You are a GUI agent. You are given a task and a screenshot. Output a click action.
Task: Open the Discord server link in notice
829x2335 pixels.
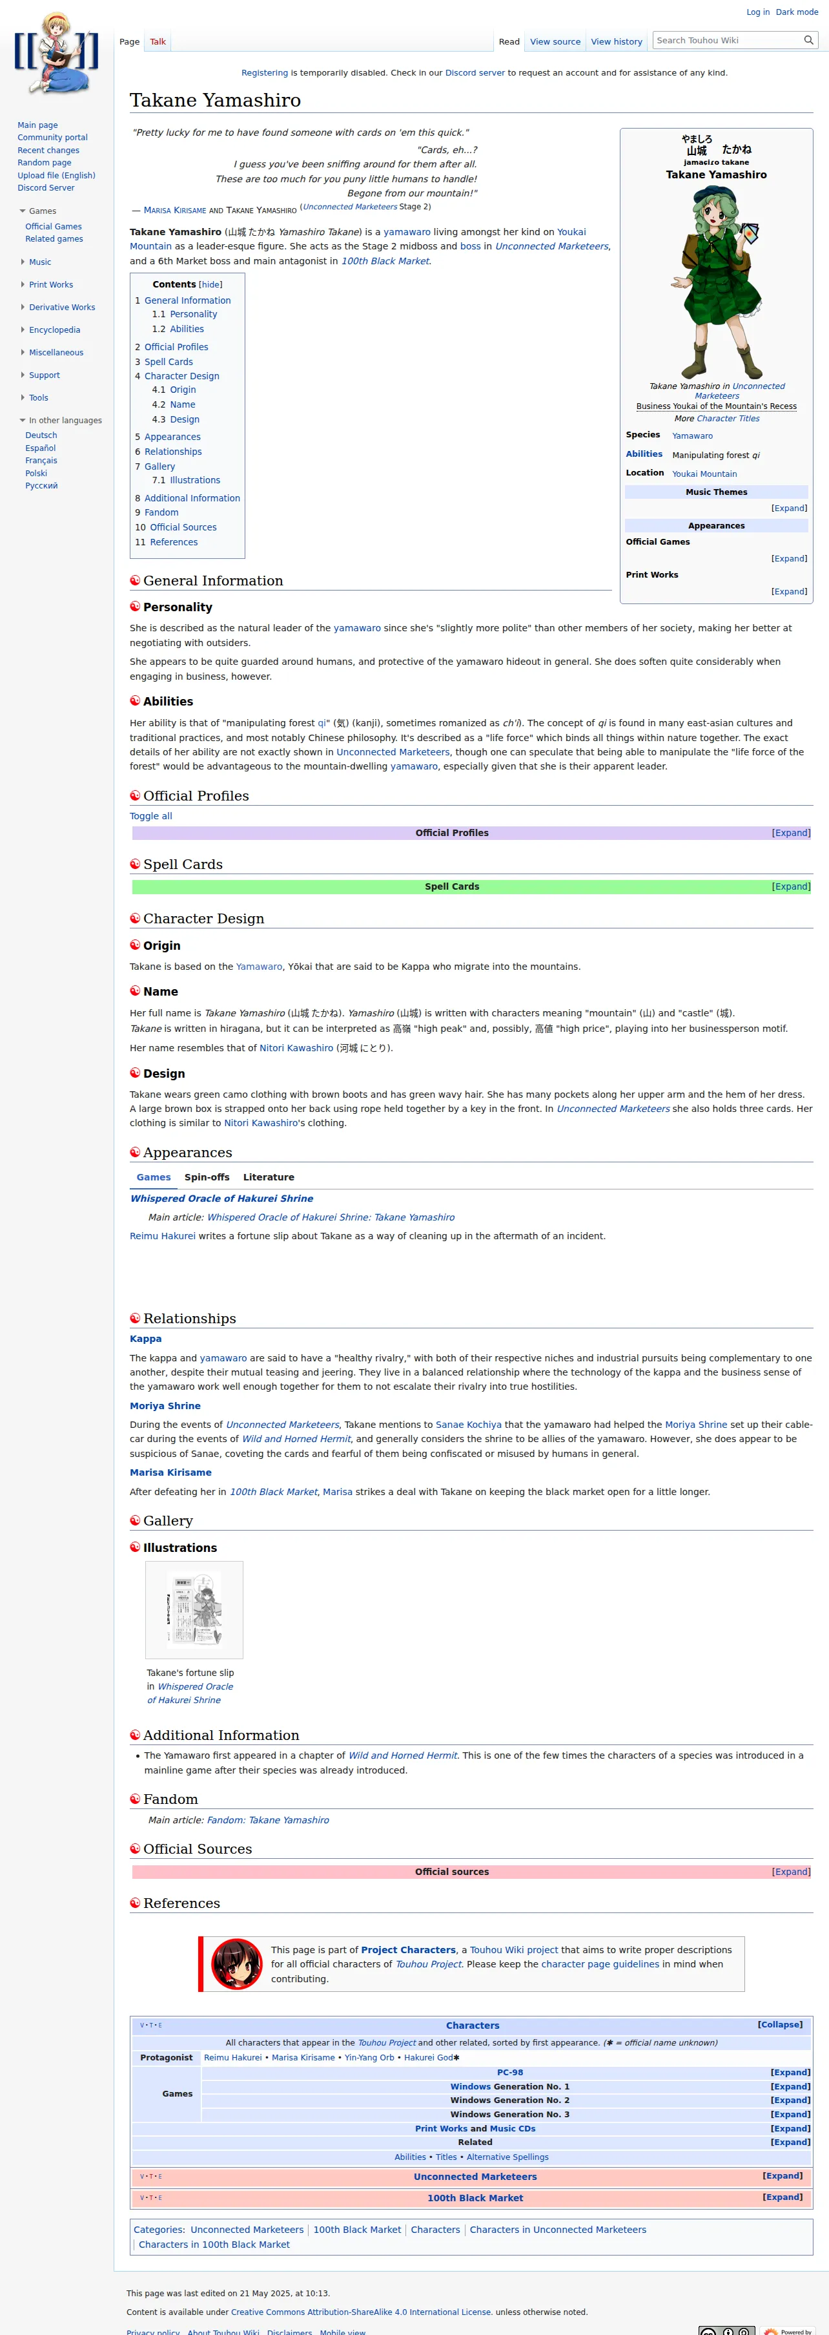point(475,72)
